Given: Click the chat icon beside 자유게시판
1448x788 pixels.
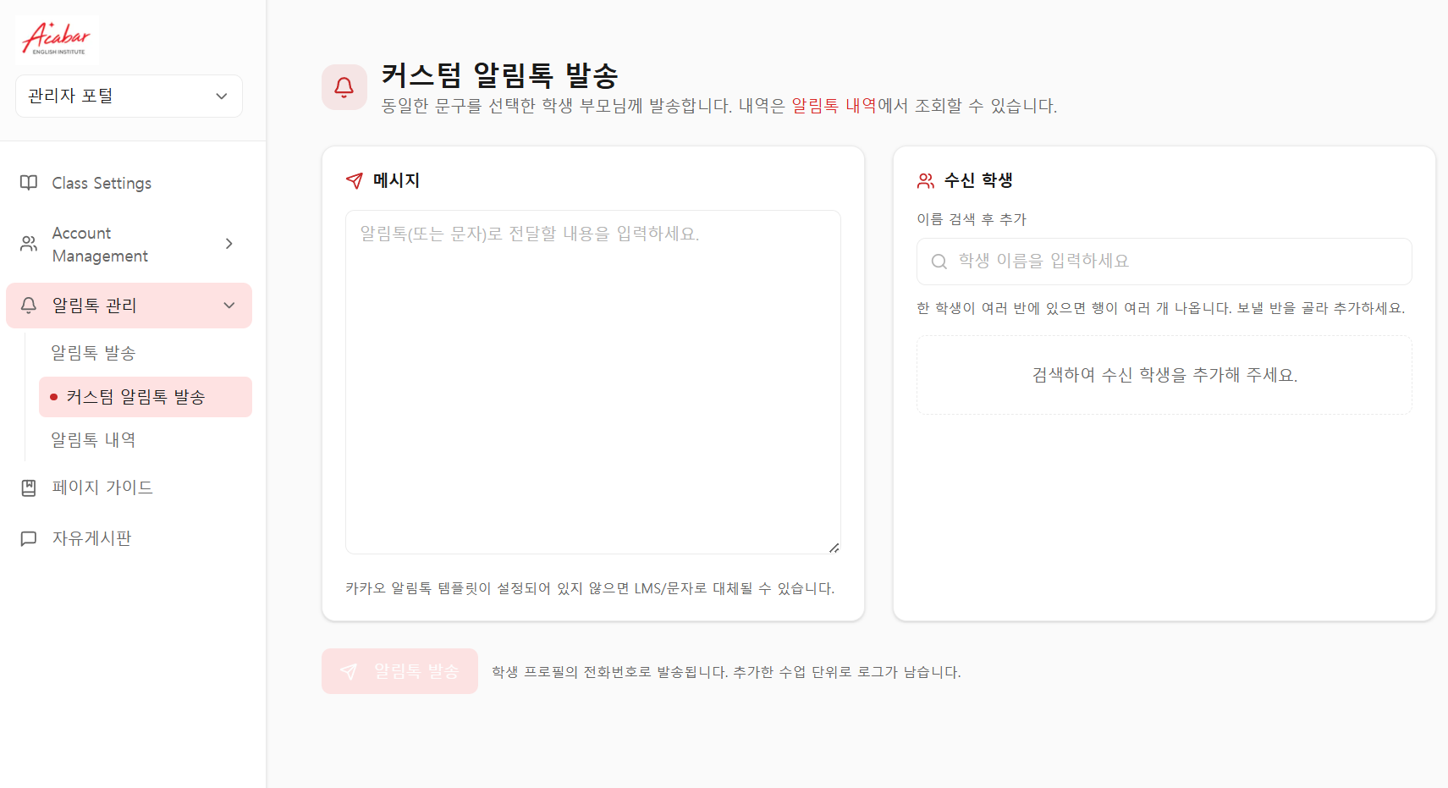Looking at the screenshot, I should click(x=28, y=537).
